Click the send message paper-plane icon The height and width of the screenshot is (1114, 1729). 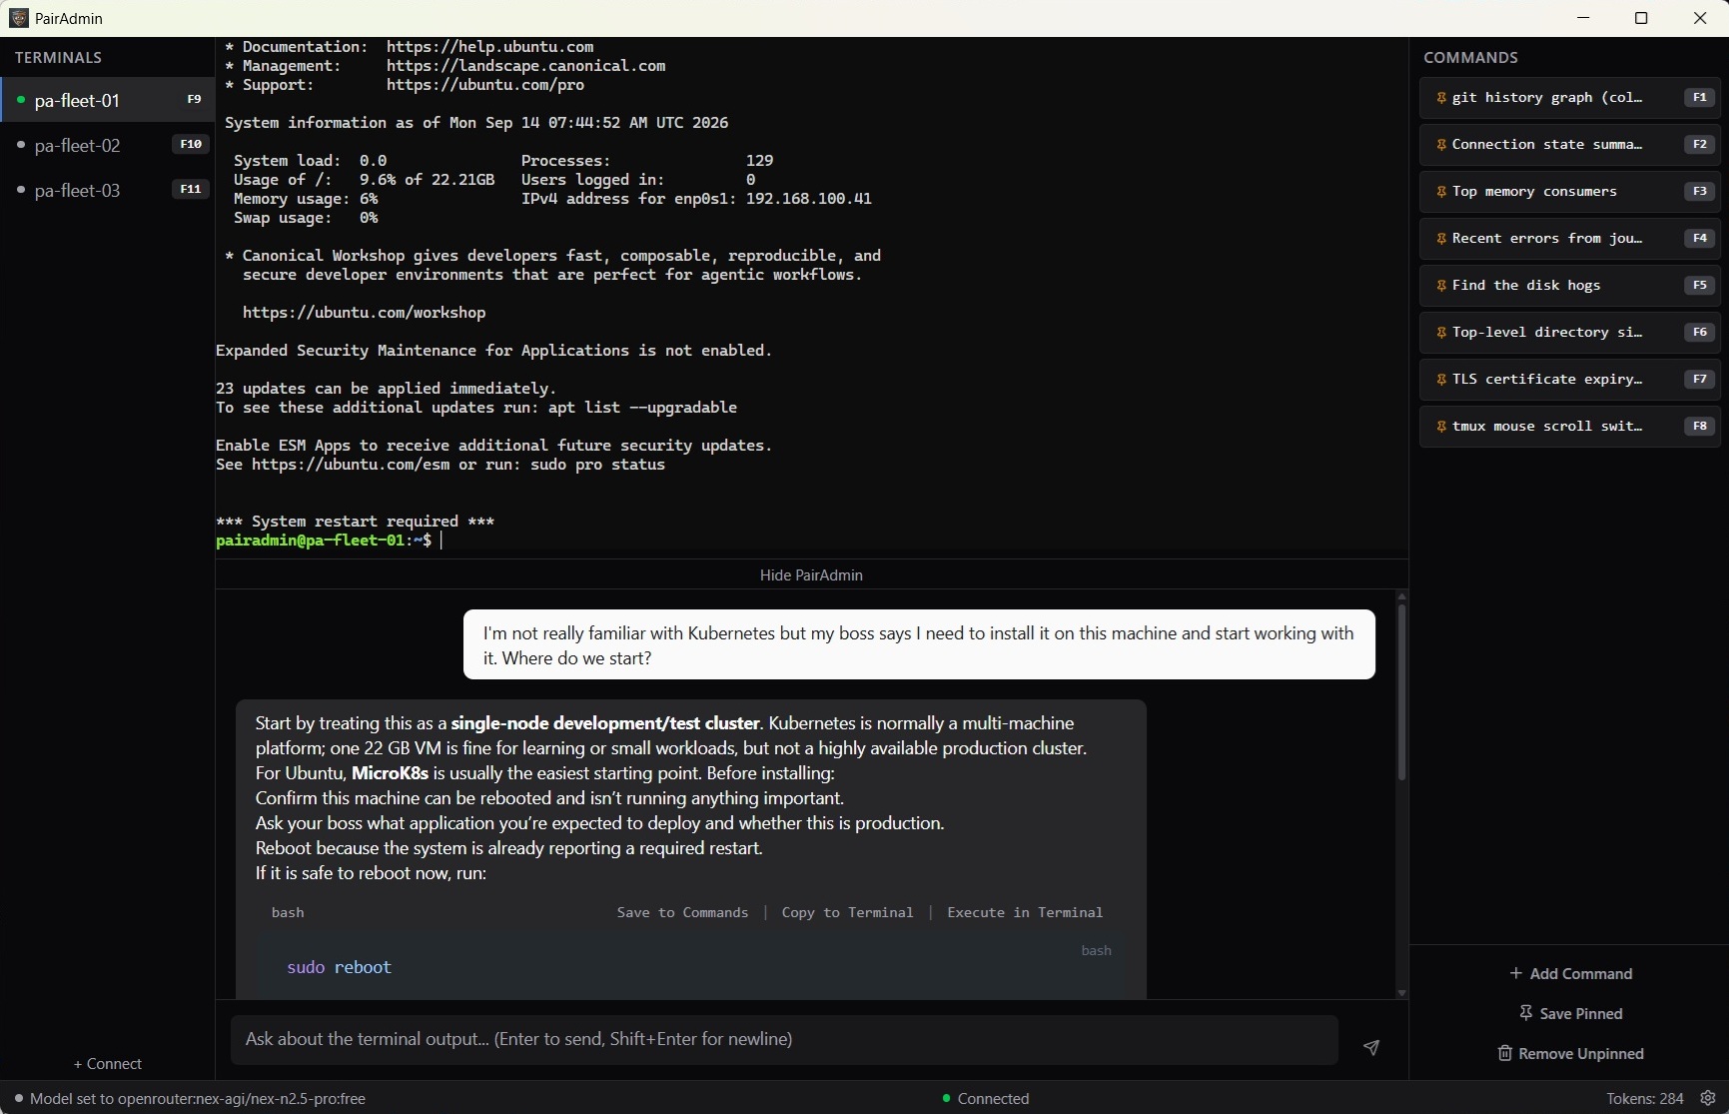[x=1371, y=1047]
